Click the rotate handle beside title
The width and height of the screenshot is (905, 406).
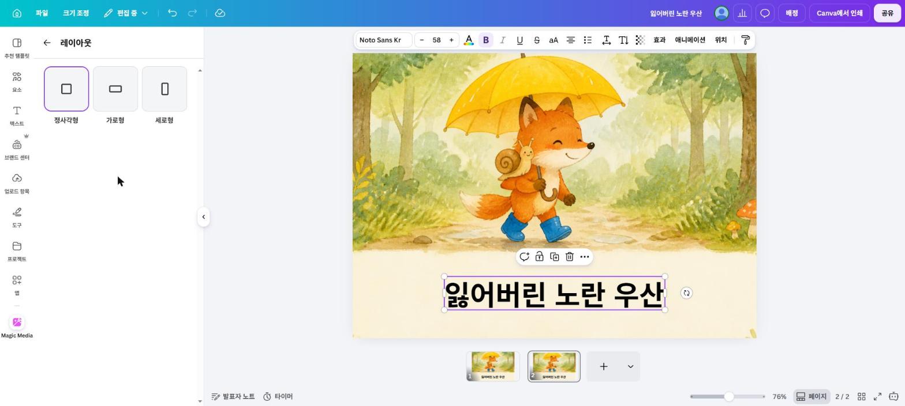coord(686,293)
